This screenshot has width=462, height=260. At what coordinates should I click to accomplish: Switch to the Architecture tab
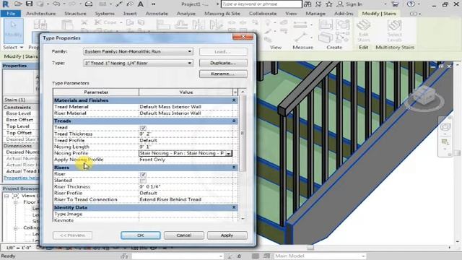(40, 14)
